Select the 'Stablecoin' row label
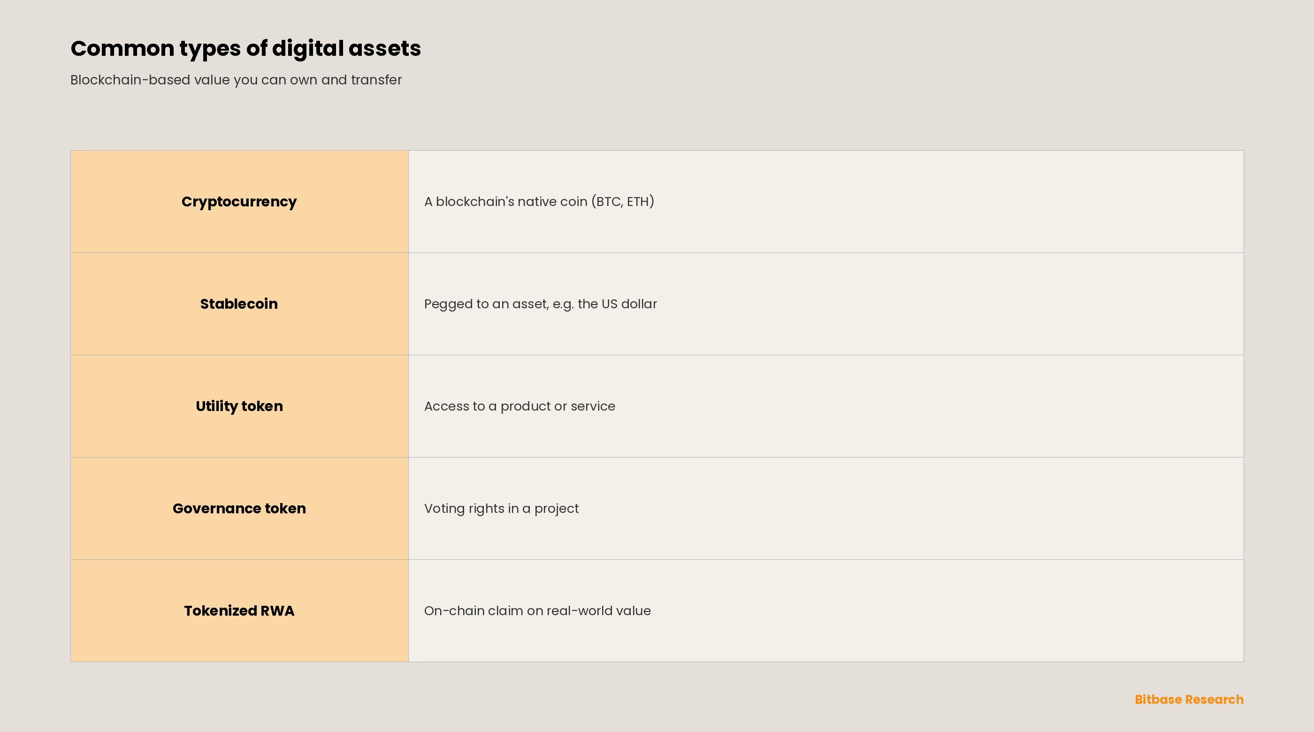This screenshot has width=1314, height=732. tap(239, 304)
